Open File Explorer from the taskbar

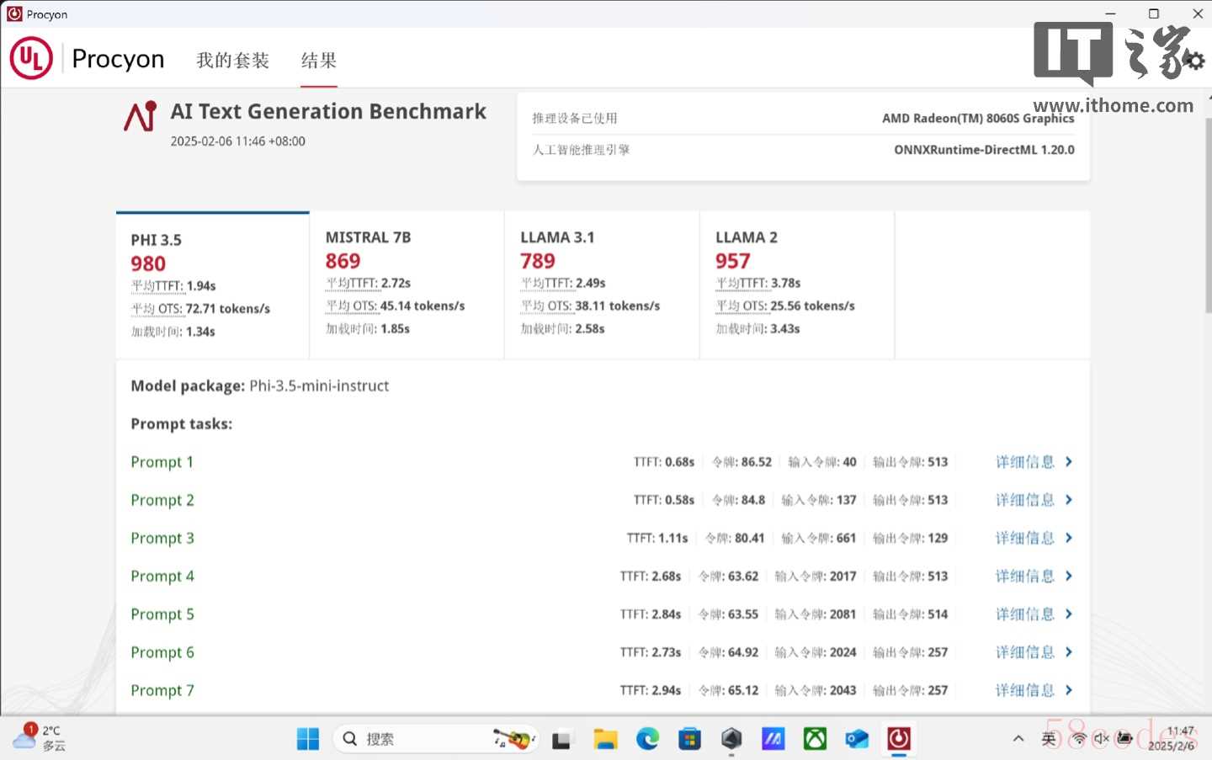click(605, 739)
